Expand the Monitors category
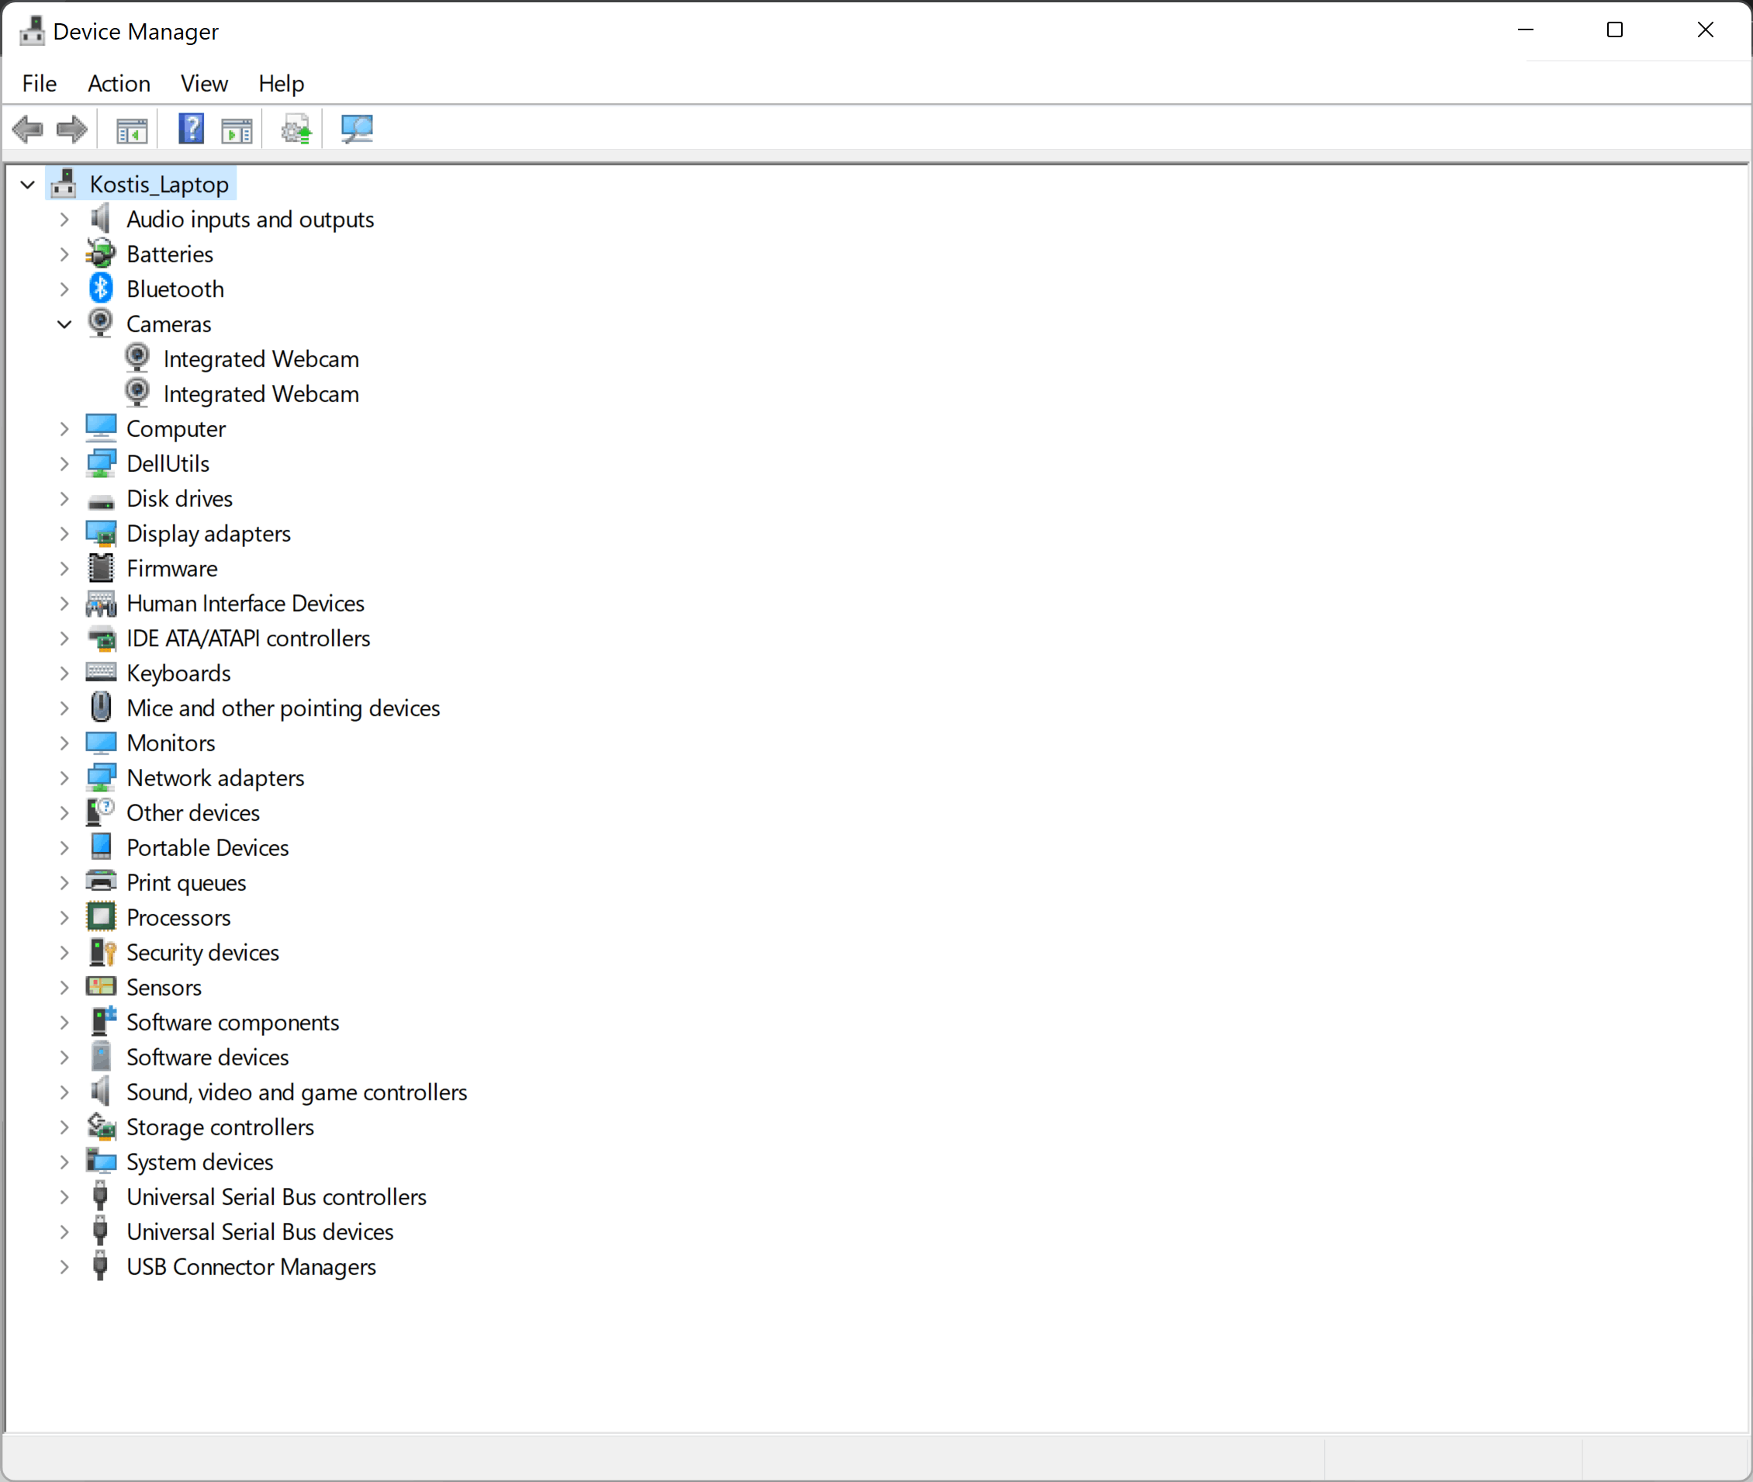Screen dimensions: 1753x1482 point(64,743)
